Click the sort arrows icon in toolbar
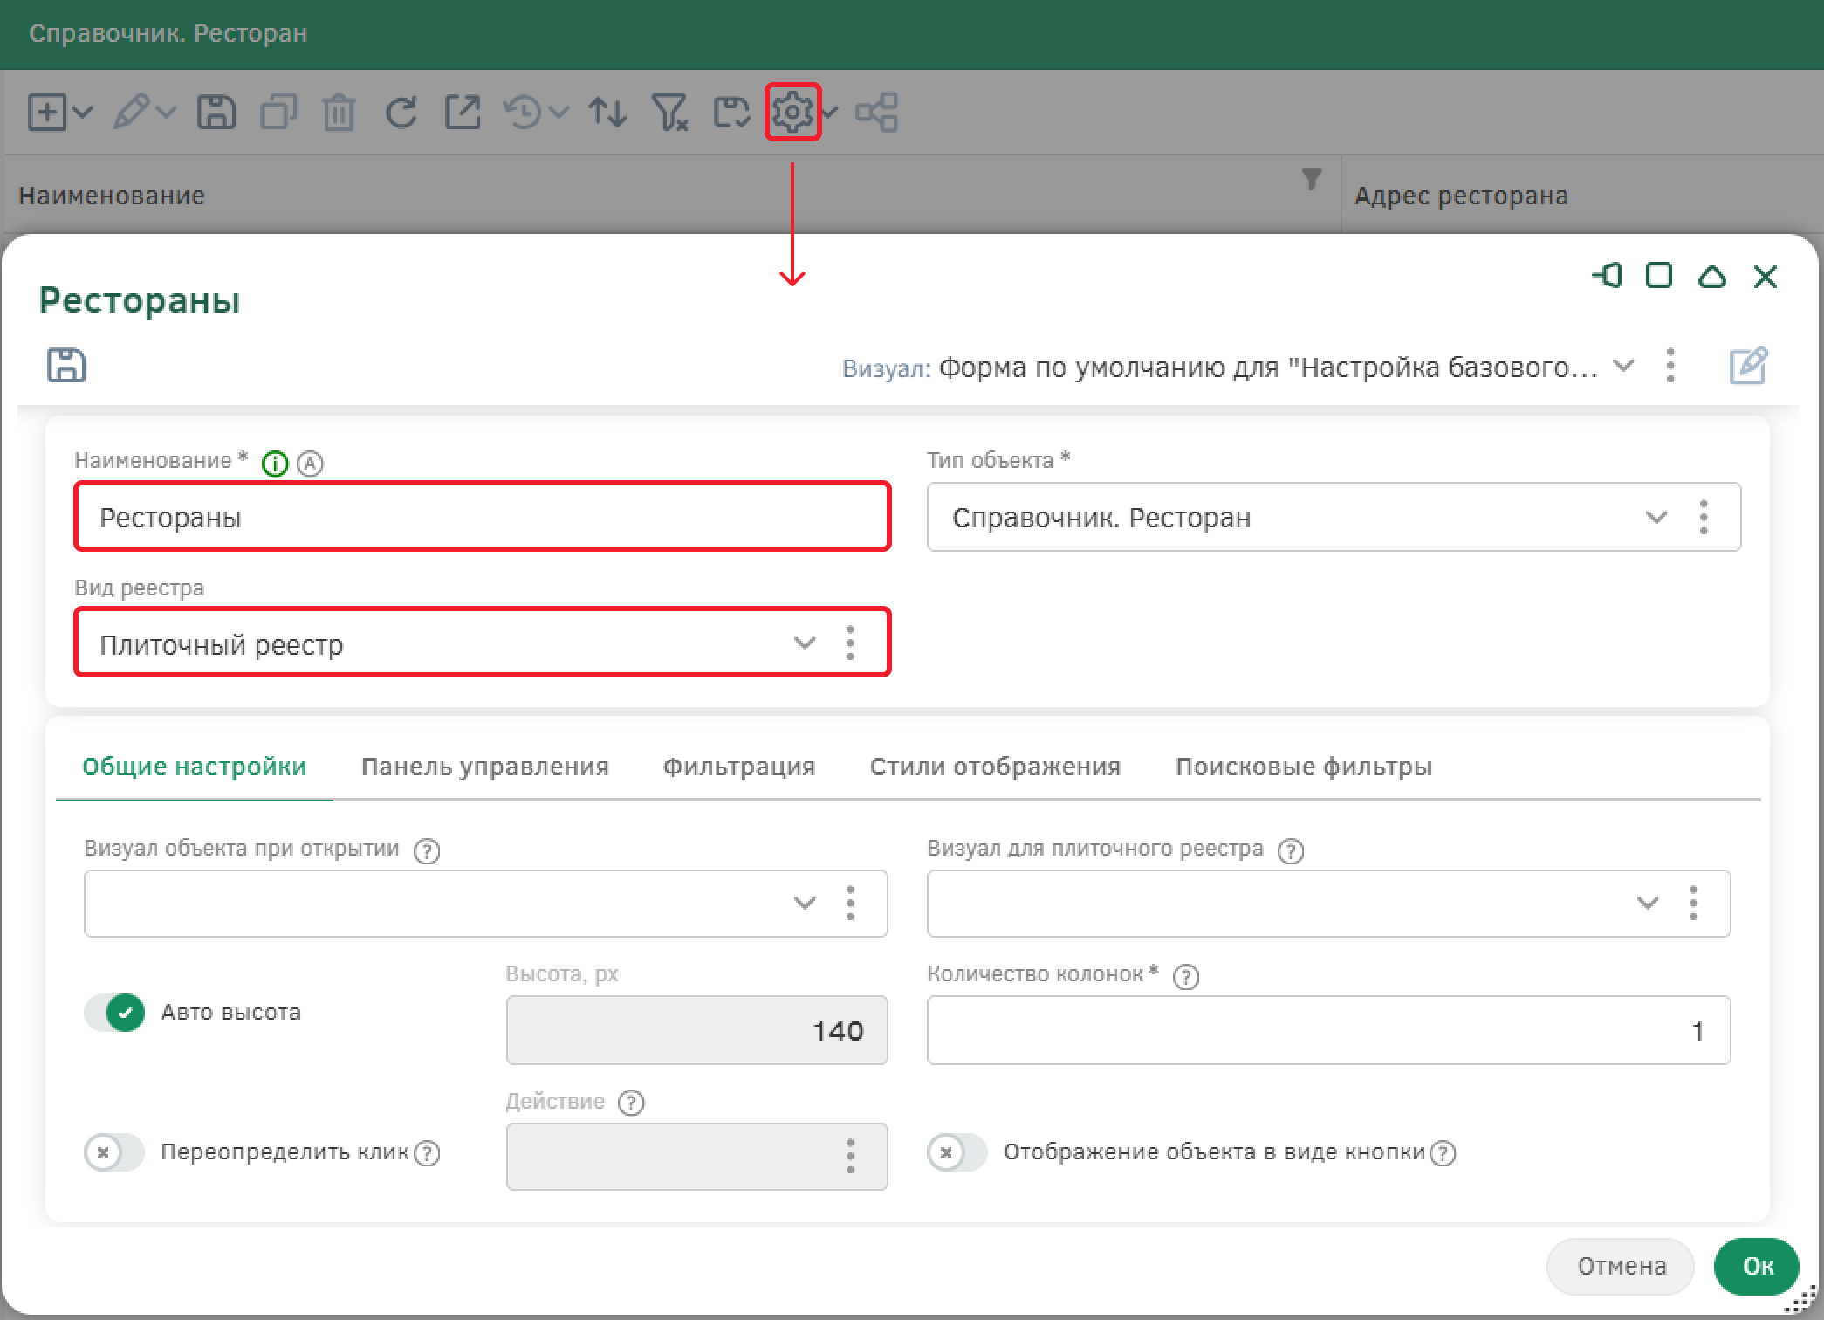 pos(607,113)
